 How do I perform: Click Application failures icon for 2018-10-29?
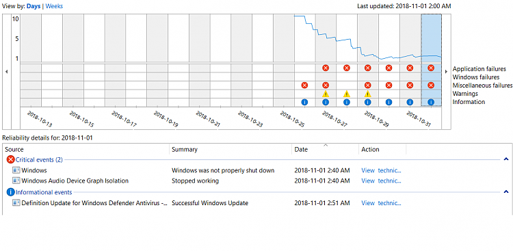click(368, 68)
